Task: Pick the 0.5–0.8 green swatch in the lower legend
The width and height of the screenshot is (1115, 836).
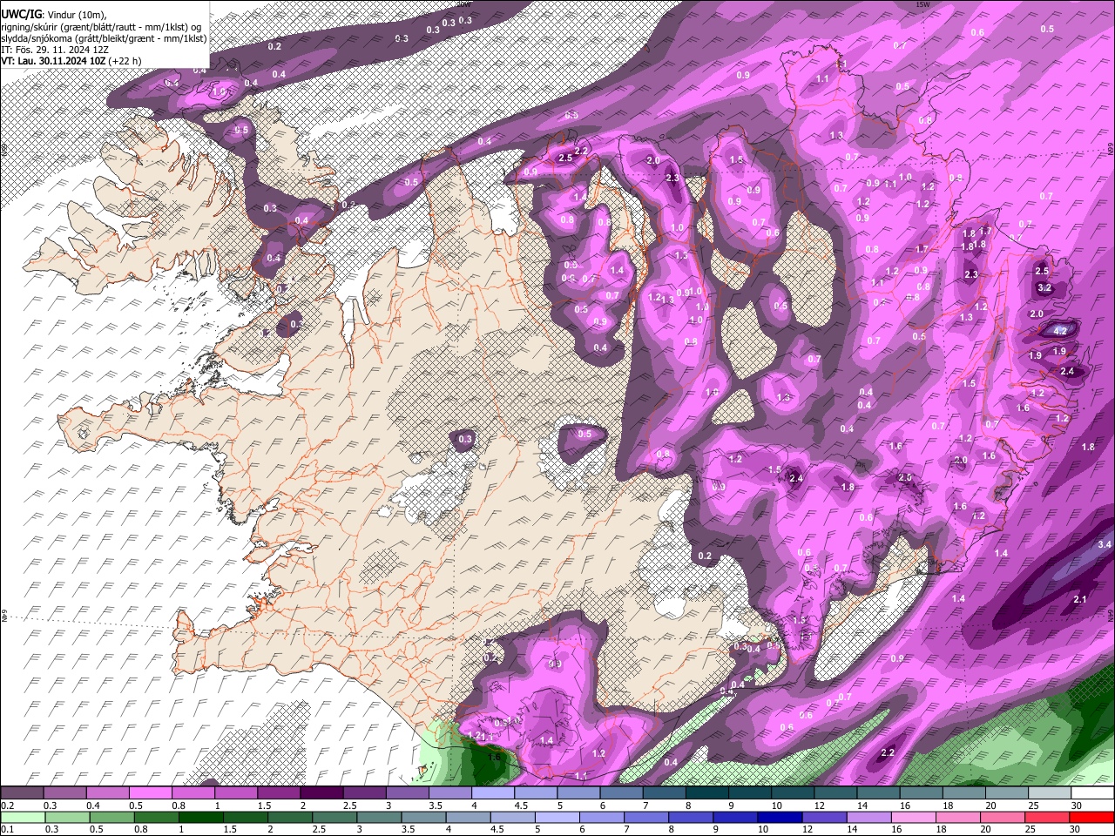Action: coord(111,817)
